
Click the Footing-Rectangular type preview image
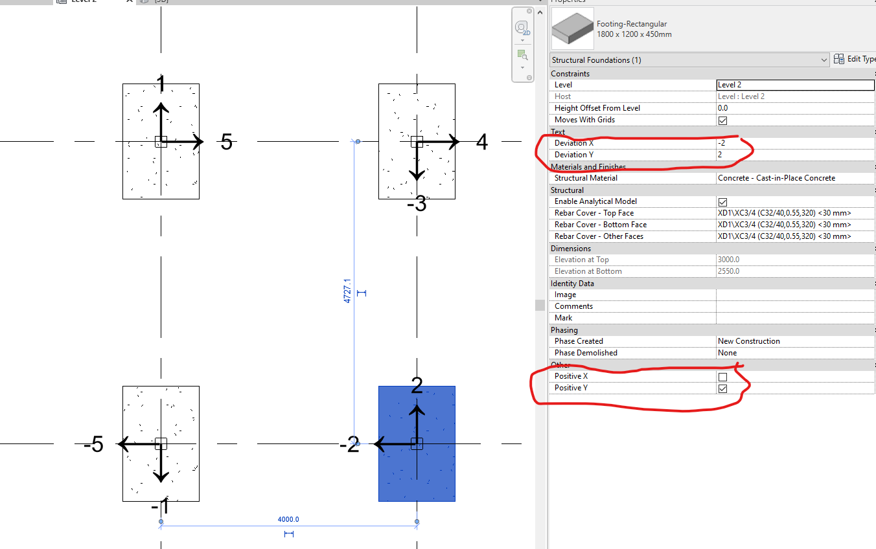572,28
